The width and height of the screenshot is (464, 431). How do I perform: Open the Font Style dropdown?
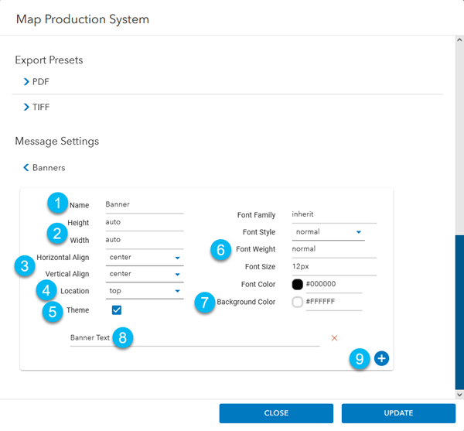[329, 232]
